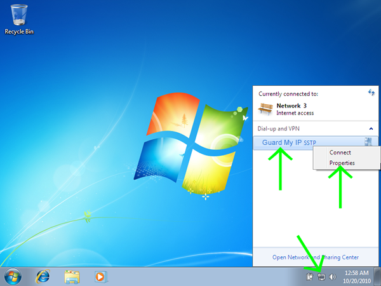Click the volume speaker tray icon
The image size is (381, 286).
click(x=332, y=276)
